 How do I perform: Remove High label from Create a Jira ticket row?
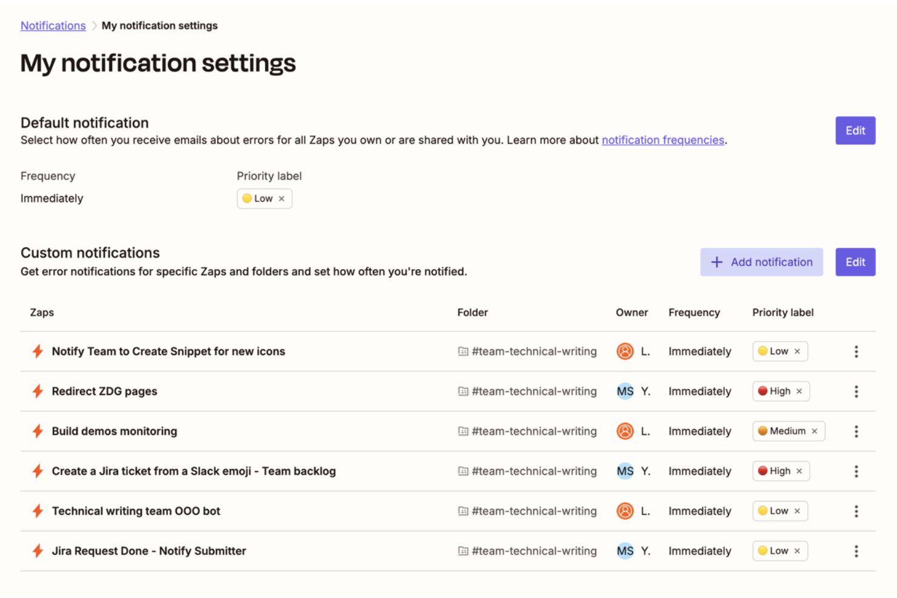799,471
